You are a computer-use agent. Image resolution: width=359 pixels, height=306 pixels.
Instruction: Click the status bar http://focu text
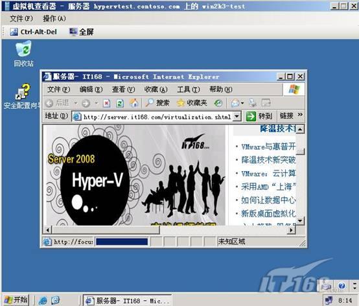pyautogui.click(x=73, y=242)
